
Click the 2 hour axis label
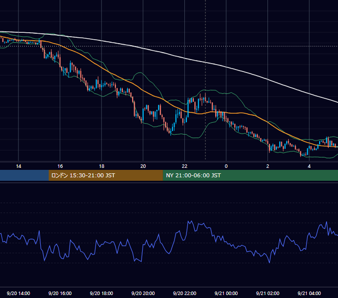pyautogui.click(x=268, y=166)
